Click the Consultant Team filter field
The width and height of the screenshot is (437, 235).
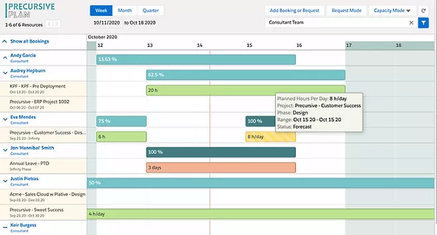point(340,22)
